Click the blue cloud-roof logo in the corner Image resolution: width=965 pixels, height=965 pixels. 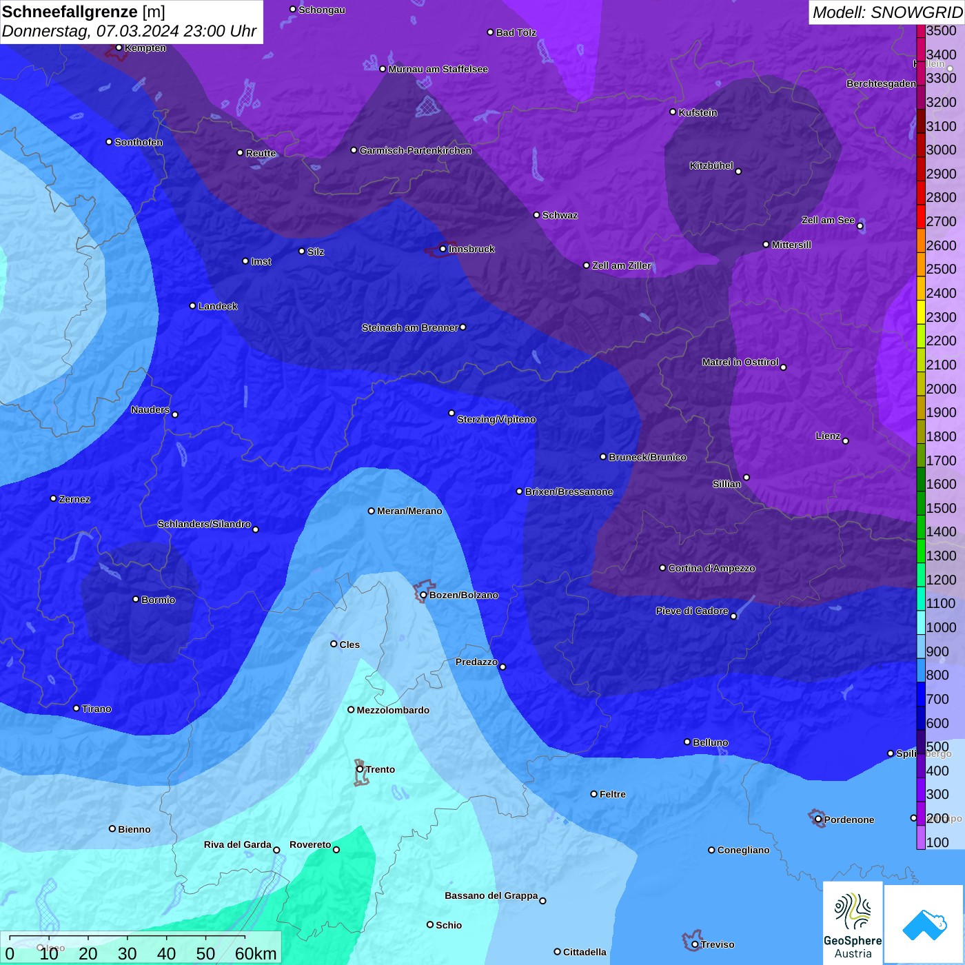[x=924, y=924]
